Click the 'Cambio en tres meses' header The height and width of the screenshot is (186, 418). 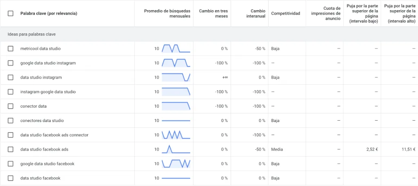click(x=213, y=13)
